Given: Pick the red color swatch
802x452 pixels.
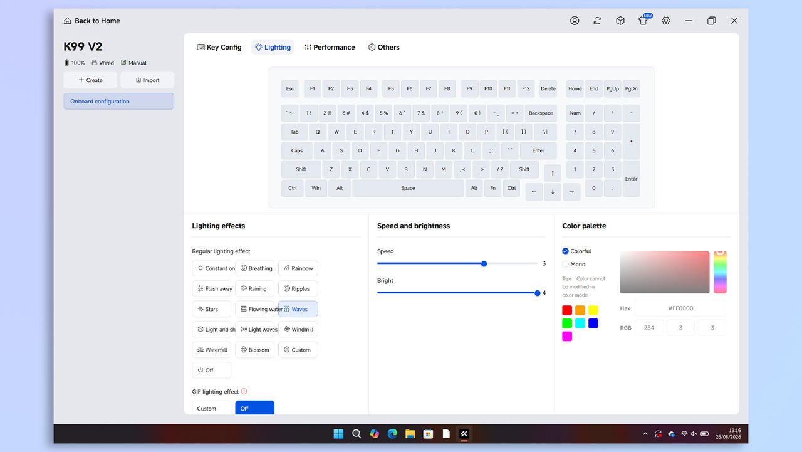Looking at the screenshot, I should (567, 310).
